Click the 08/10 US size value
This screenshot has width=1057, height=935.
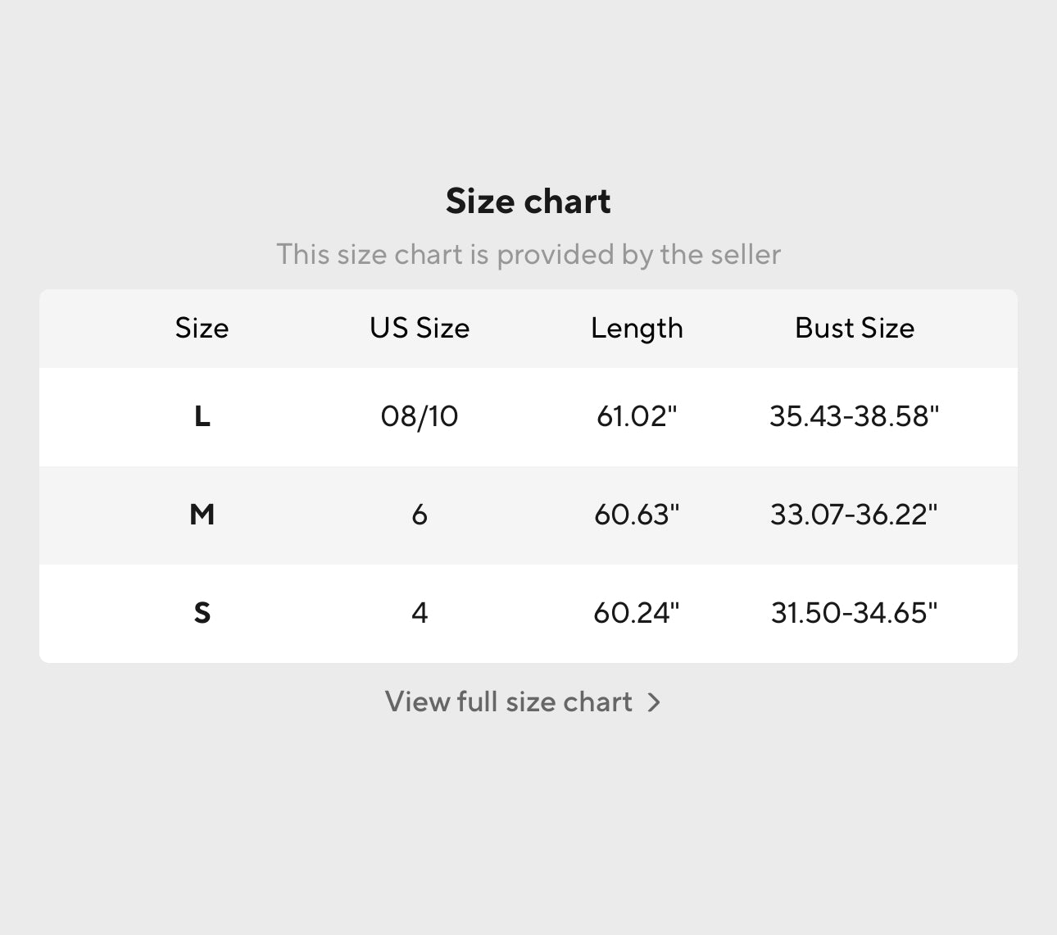pyautogui.click(x=420, y=416)
